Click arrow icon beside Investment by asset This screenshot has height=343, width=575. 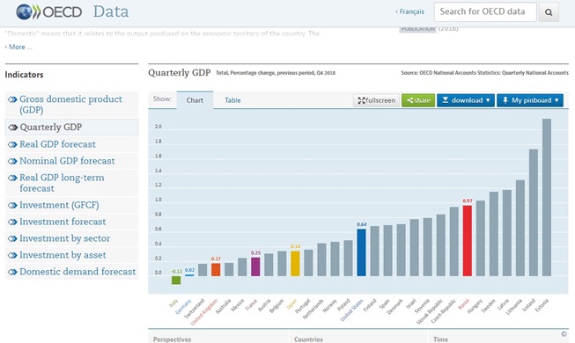[x=12, y=255]
